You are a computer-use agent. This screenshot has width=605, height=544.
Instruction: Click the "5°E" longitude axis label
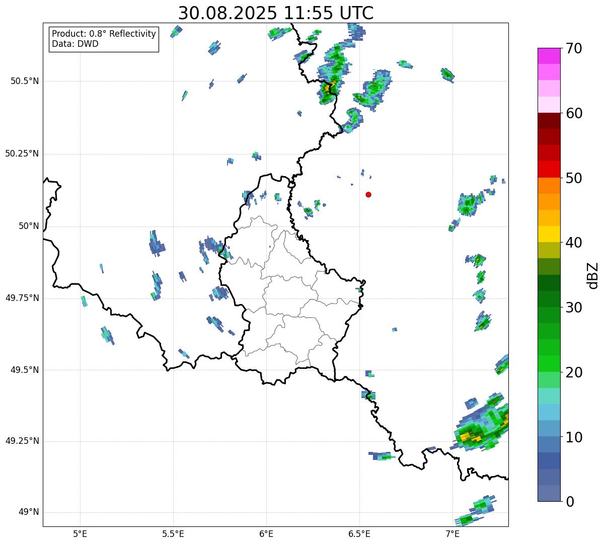click(80, 533)
